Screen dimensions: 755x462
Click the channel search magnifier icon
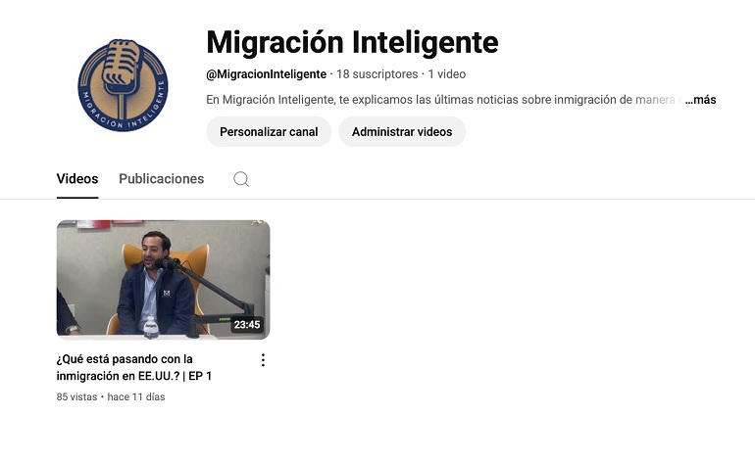(x=241, y=179)
